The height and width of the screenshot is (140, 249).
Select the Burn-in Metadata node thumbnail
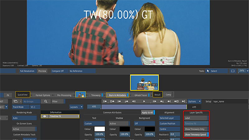tap(144, 82)
